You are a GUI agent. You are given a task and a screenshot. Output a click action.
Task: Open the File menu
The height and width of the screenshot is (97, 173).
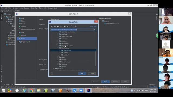coord(2,8)
